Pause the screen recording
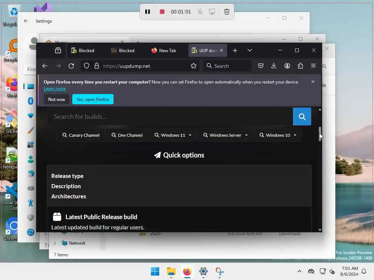 (148, 12)
